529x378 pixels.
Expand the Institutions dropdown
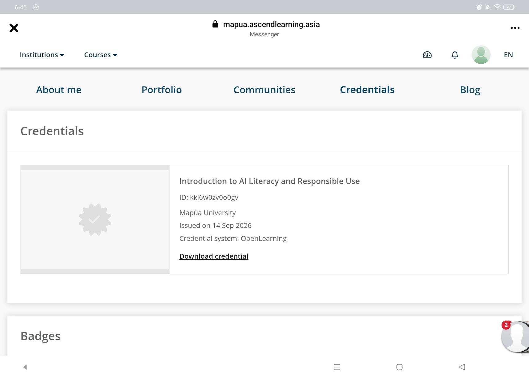(42, 55)
